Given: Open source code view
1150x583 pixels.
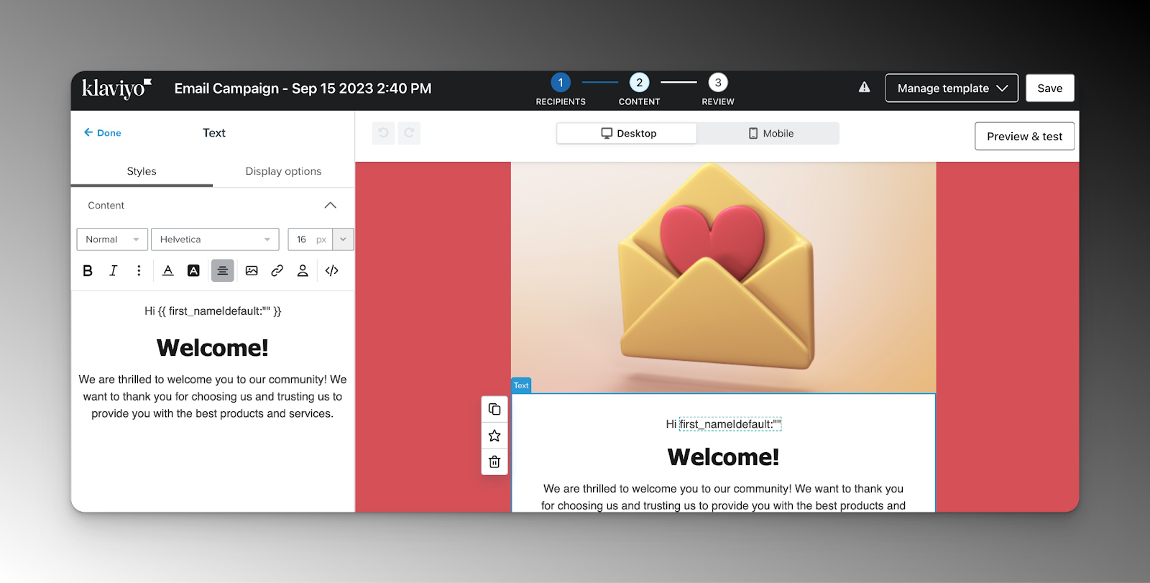Looking at the screenshot, I should click(331, 271).
